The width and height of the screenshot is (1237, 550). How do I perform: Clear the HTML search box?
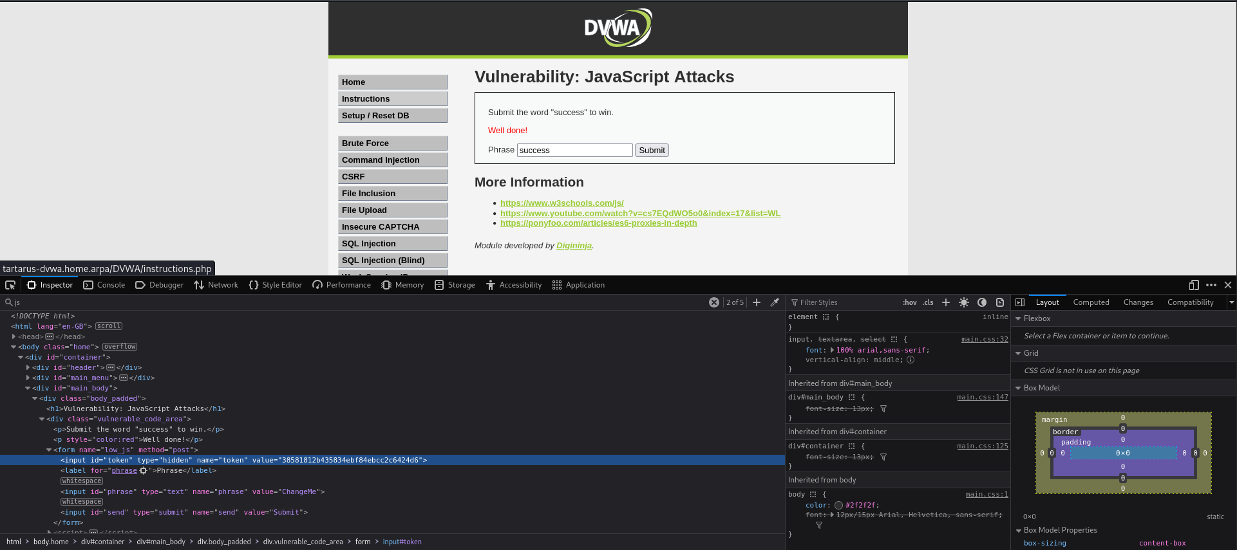[x=713, y=302]
